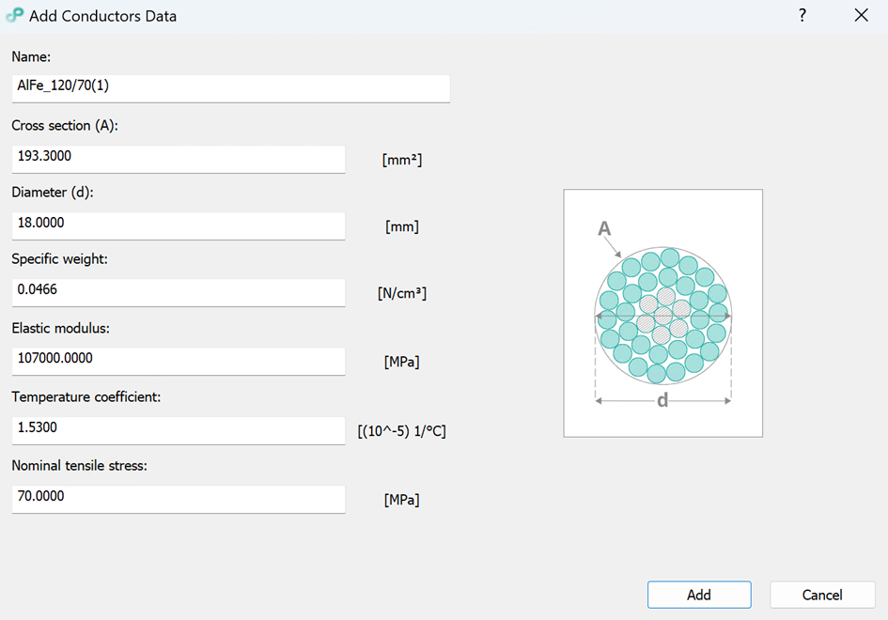Image resolution: width=888 pixels, height=620 pixels.
Task: Open help with the question mark button
Action: tap(802, 16)
